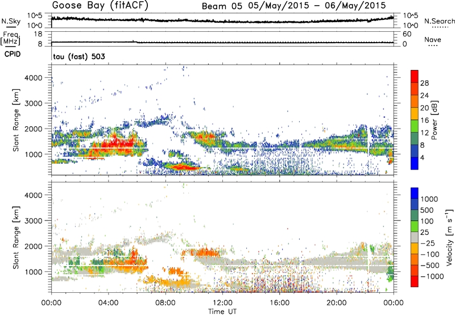Click the 'Power [dB]' colorbar label
Screen dimensions: 455x315
434,120
